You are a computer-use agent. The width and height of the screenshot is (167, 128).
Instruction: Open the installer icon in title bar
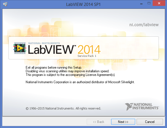pyautogui.click(x=5, y=4)
